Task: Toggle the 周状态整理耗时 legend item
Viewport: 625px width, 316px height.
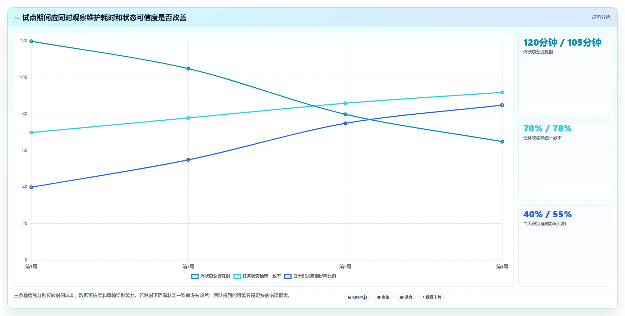Action: tap(211, 276)
